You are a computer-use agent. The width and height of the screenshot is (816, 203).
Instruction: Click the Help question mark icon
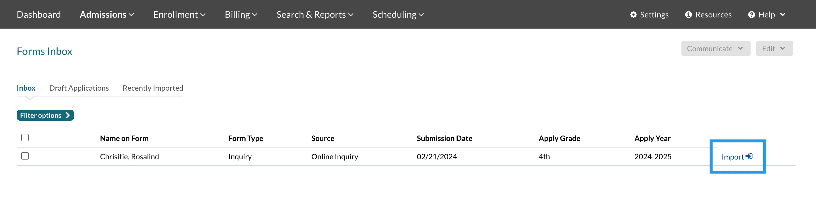[751, 15]
